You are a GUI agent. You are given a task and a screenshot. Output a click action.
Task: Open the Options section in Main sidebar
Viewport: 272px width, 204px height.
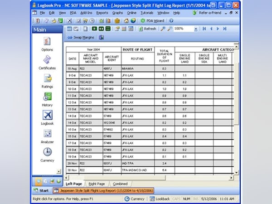[47, 44]
